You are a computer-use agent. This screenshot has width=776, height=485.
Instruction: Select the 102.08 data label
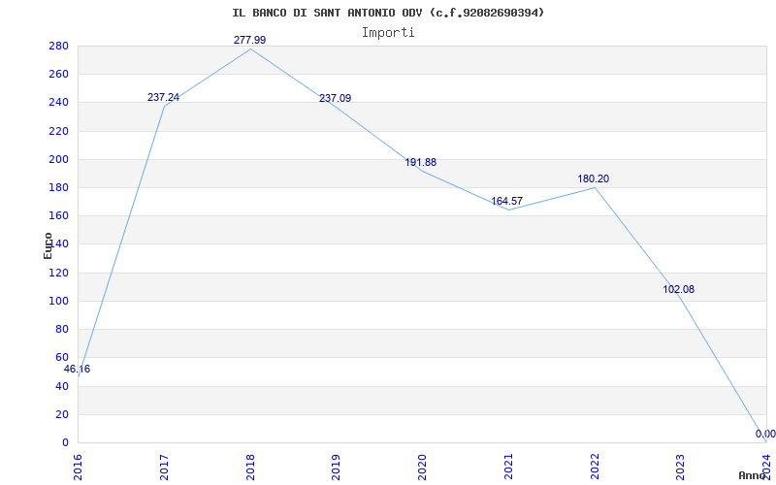click(678, 289)
